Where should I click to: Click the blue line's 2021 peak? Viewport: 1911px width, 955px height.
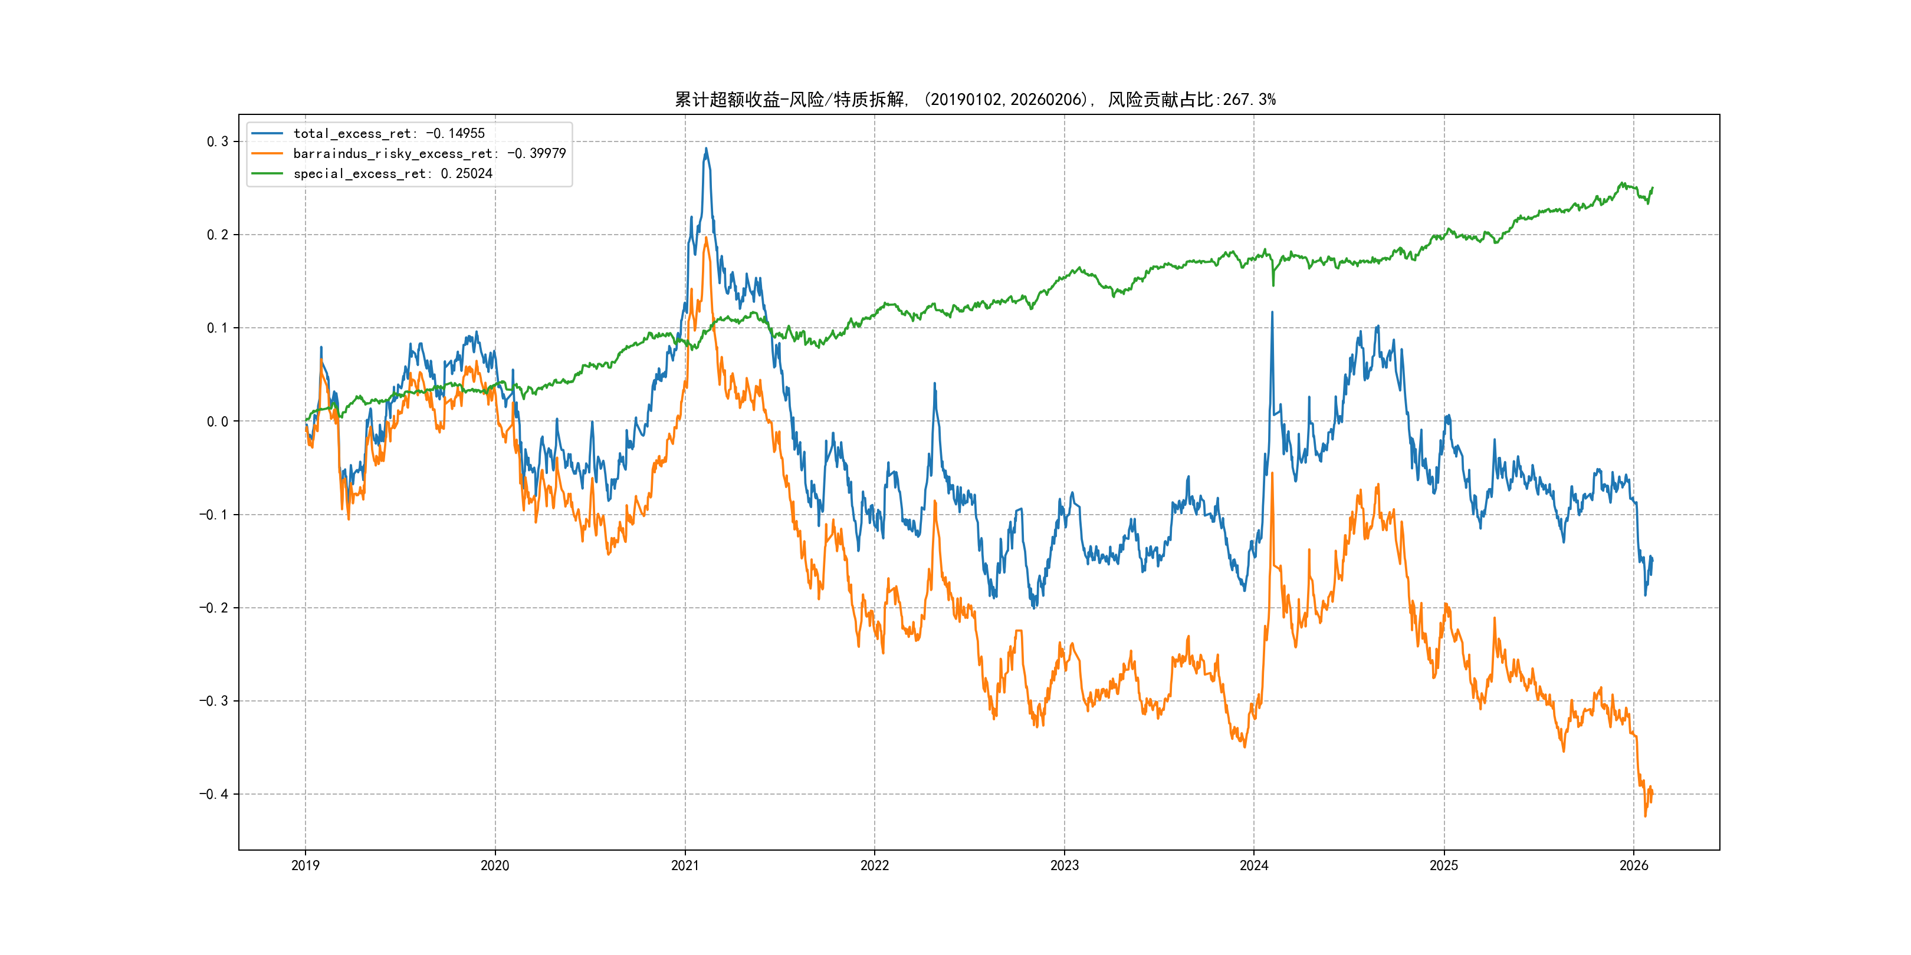705,149
